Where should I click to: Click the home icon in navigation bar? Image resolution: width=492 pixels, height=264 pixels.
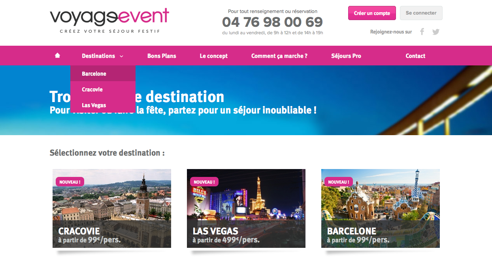(57, 56)
